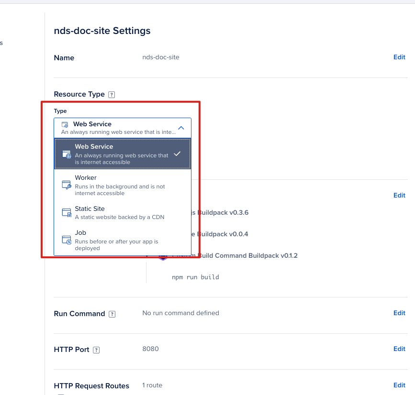Collapse the Type dropdown using its chevron

(x=181, y=128)
